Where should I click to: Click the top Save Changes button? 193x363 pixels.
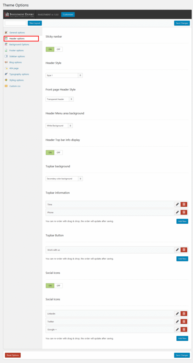tap(182, 23)
